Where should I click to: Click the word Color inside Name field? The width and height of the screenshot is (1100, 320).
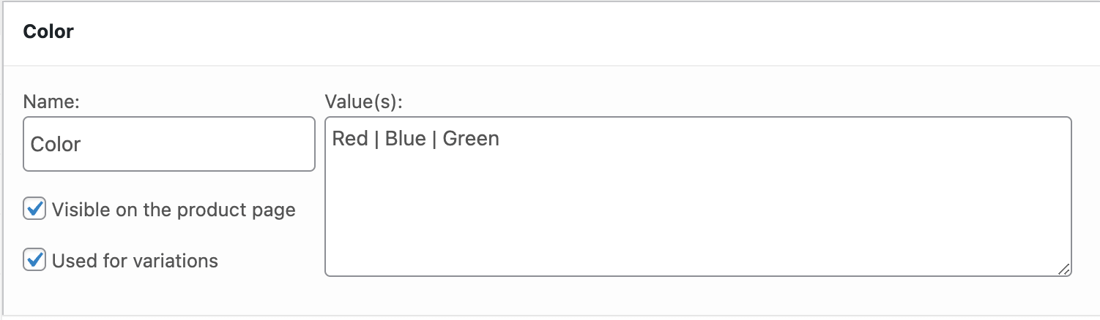point(56,145)
